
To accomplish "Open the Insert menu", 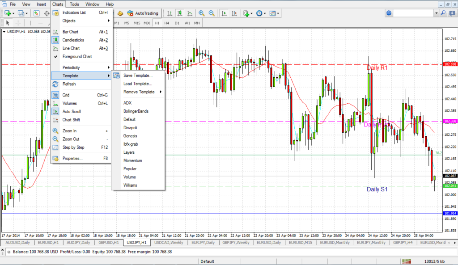I will pos(41,4).
